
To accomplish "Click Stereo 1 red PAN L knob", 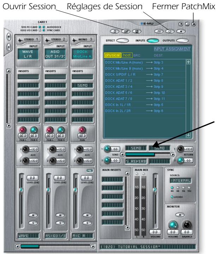I will pos(23,130).
